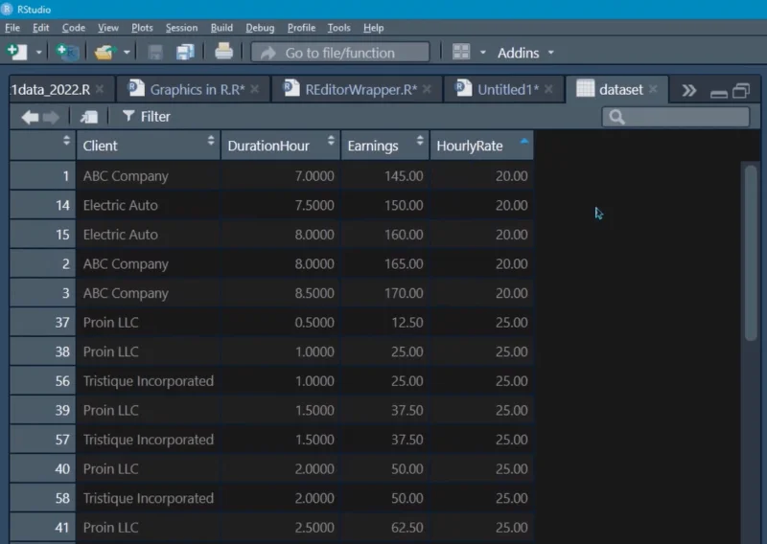Image resolution: width=767 pixels, height=544 pixels.
Task: Sort by the DurationHour column header
Action: (x=280, y=146)
